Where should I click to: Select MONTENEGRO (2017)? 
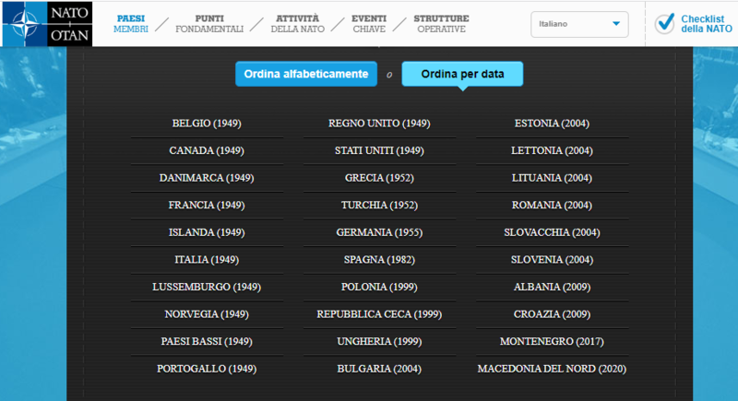(x=552, y=341)
